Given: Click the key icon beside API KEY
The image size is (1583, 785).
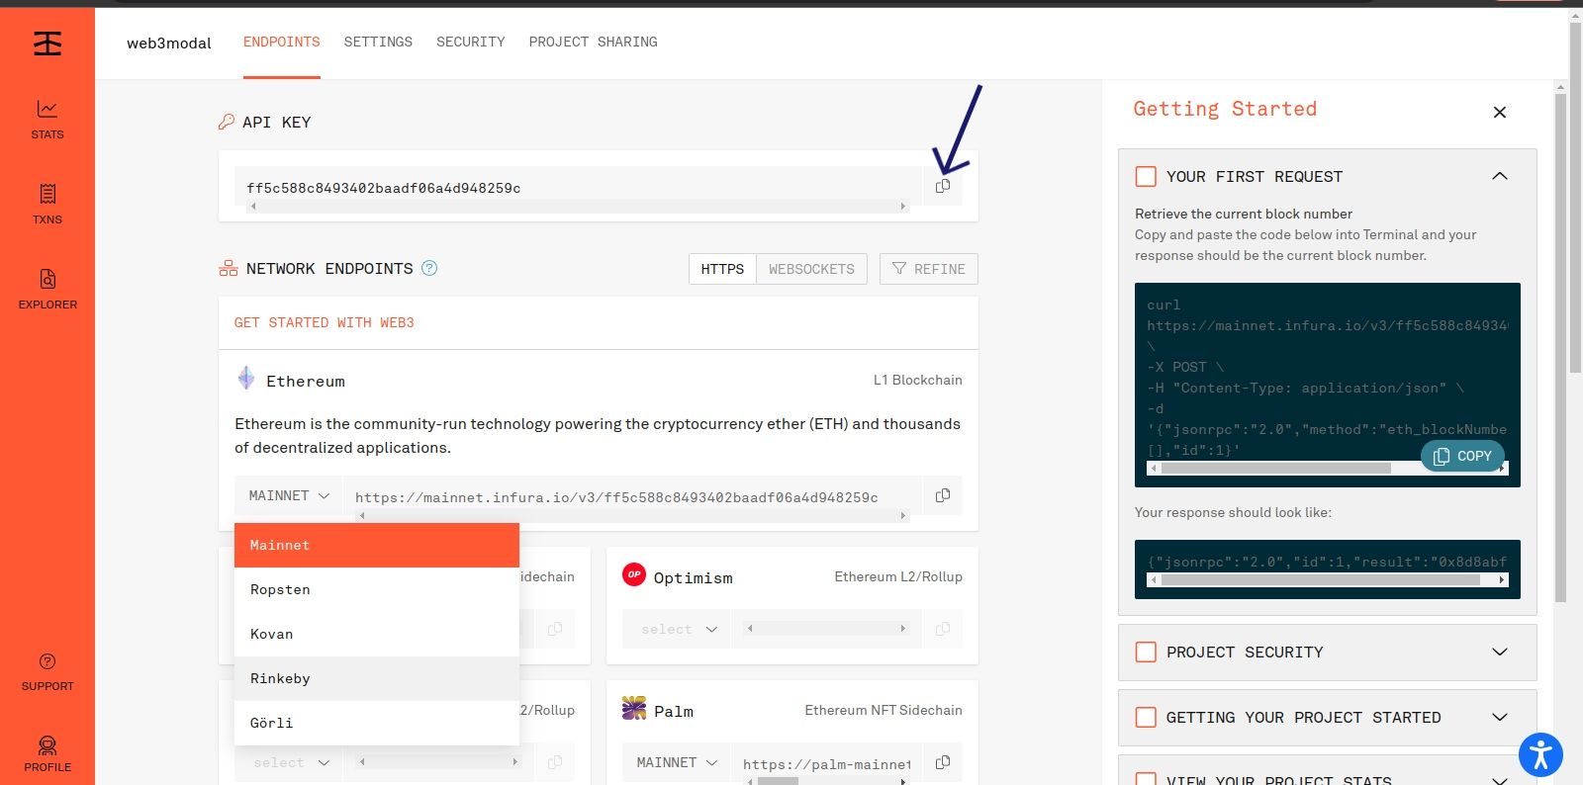Looking at the screenshot, I should [227, 122].
